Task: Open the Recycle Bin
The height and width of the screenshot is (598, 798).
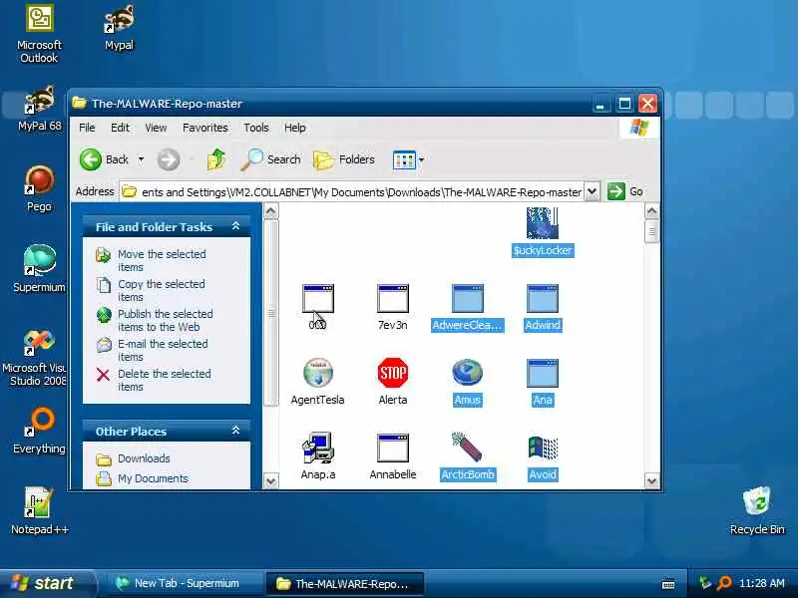Action: click(x=757, y=510)
